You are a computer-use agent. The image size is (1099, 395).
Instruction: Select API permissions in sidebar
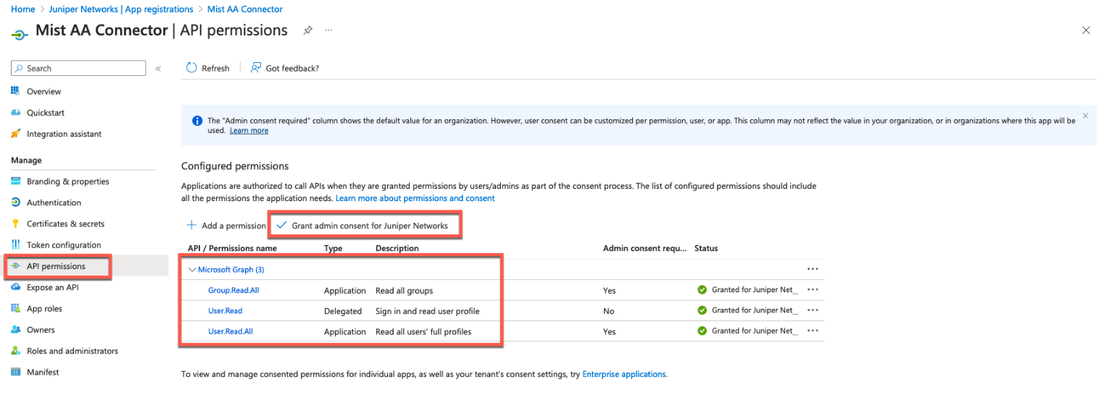(56, 266)
